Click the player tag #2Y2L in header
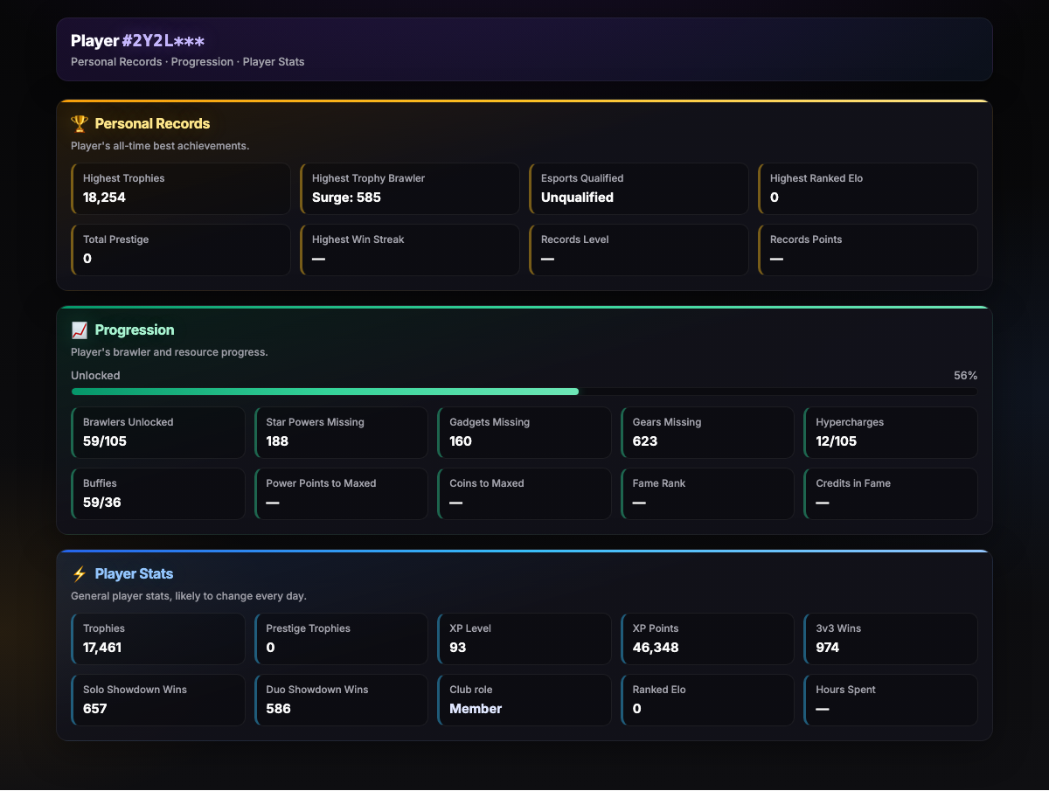This screenshot has width=1049, height=791. (x=163, y=41)
